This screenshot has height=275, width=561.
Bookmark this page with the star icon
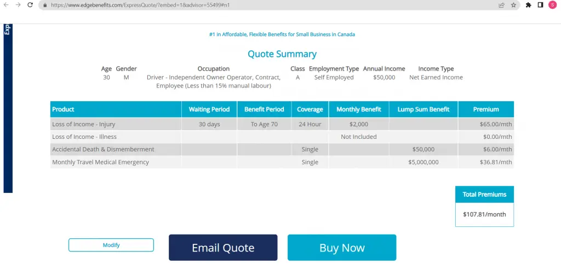[x=513, y=5]
